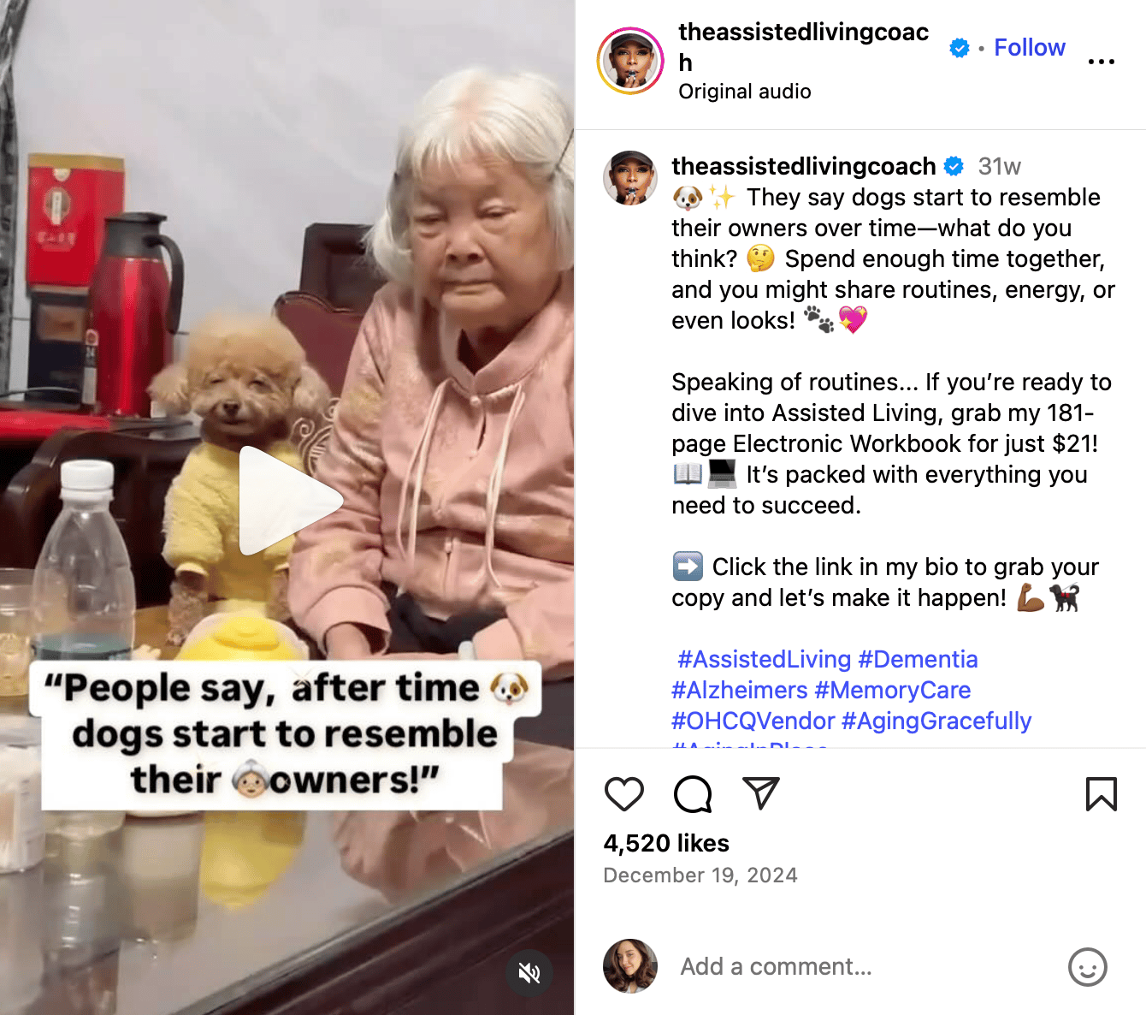Open emoji picker smiley icon
The image size is (1146, 1015).
[x=1088, y=967]
